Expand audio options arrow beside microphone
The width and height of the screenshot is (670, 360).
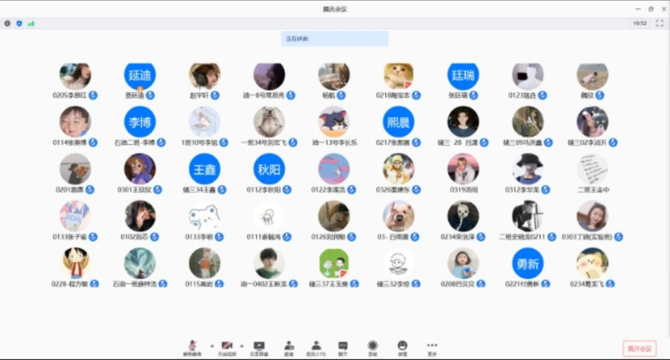pyautogui.click(x=212, y=345)
